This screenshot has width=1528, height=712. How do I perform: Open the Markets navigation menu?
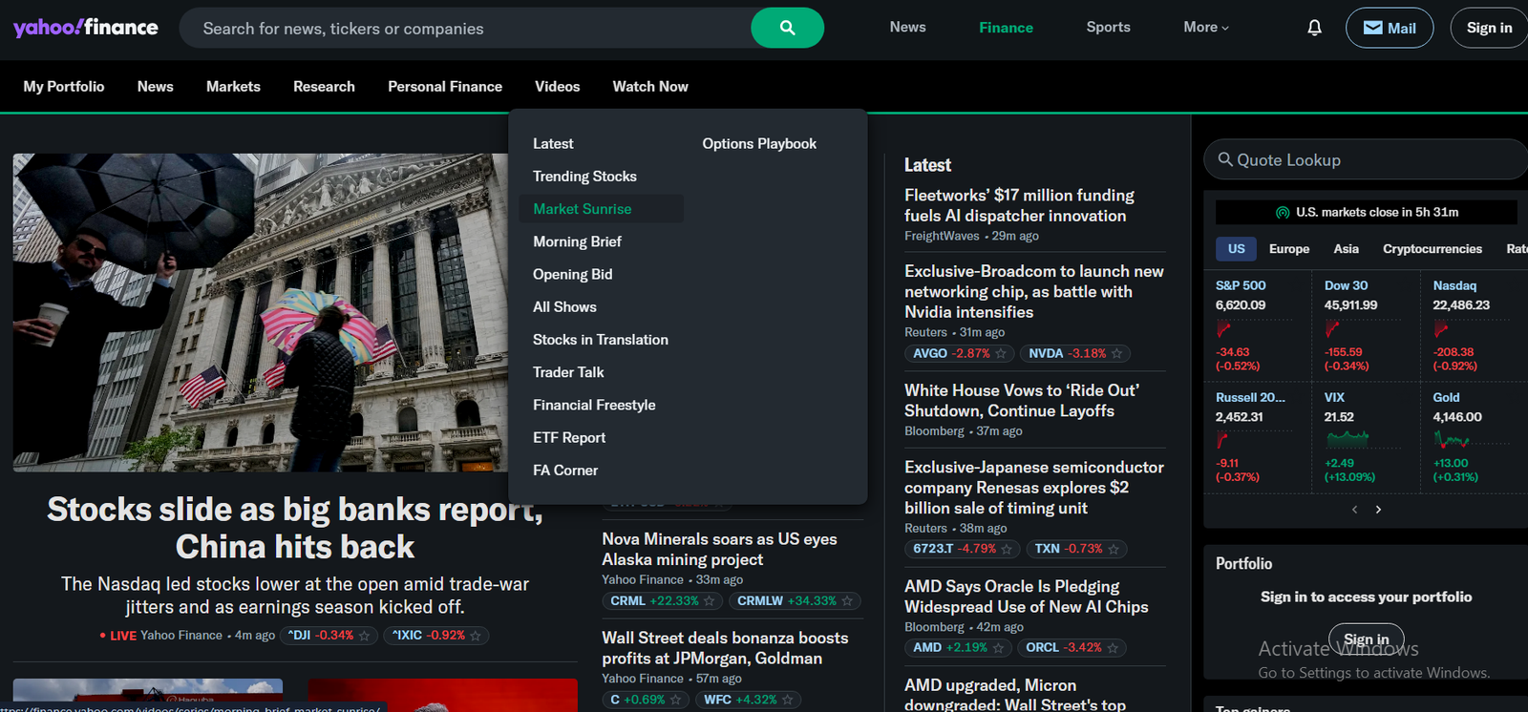(x=233, y=87)
